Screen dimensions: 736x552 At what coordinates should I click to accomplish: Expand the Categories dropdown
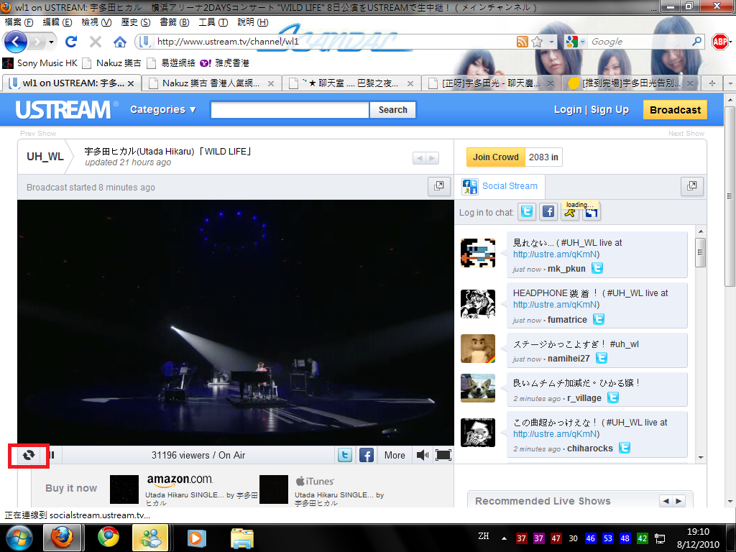[163, 109]
